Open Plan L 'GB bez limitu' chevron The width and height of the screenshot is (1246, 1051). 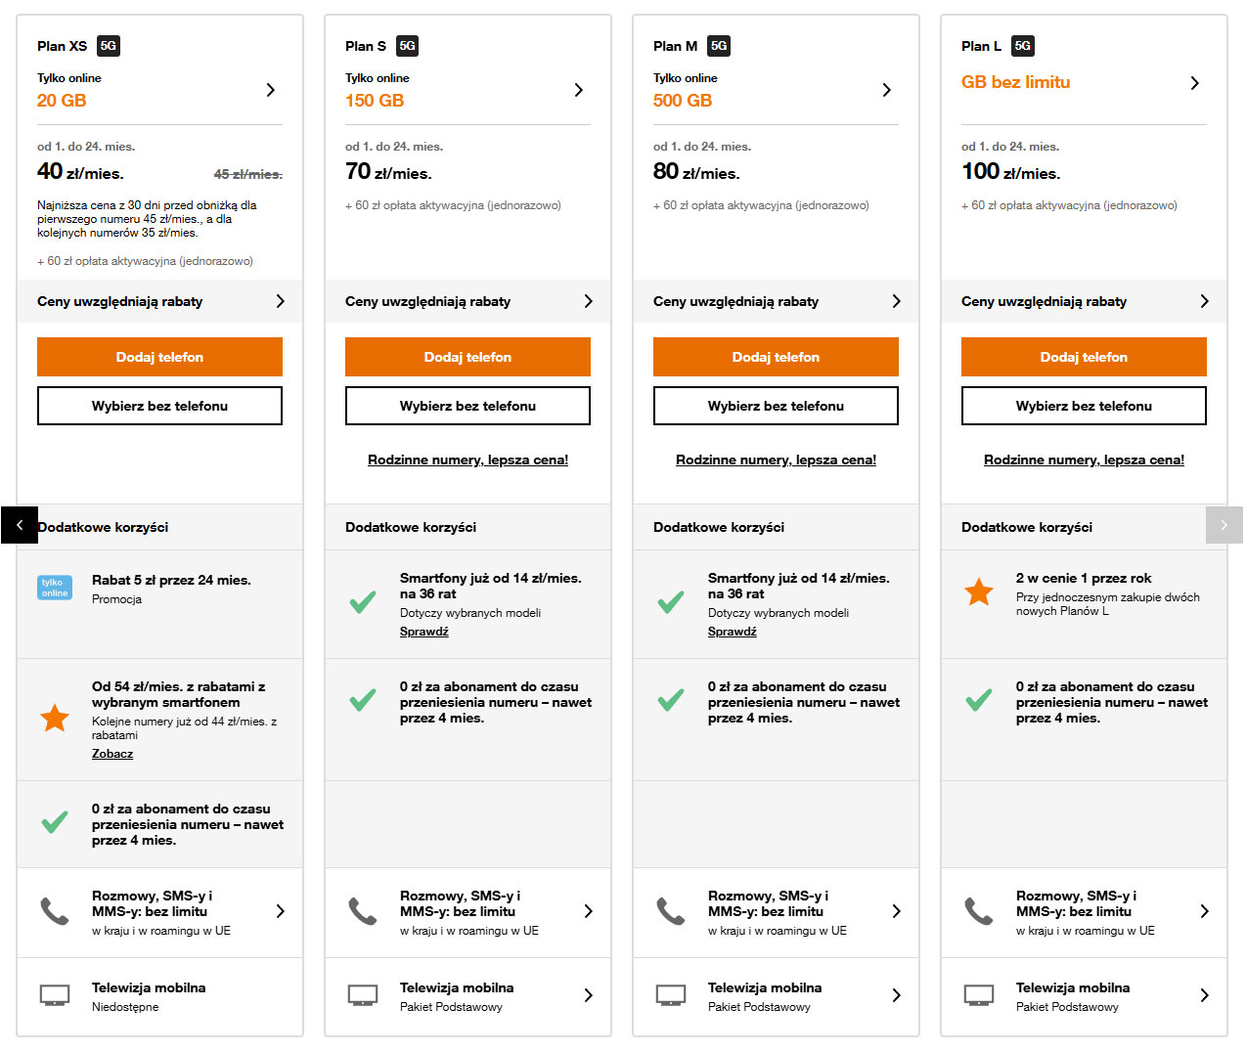[x=1194, y=83]
